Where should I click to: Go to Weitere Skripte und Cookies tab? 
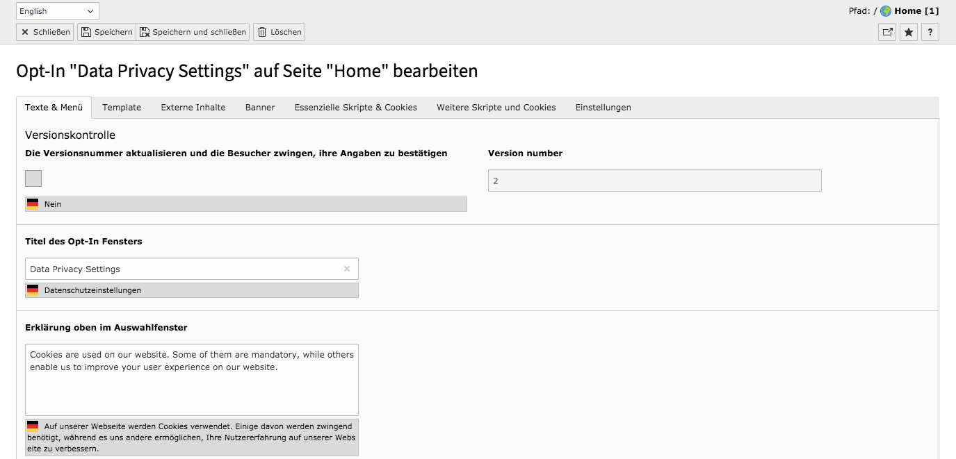(x=496, y=108)
